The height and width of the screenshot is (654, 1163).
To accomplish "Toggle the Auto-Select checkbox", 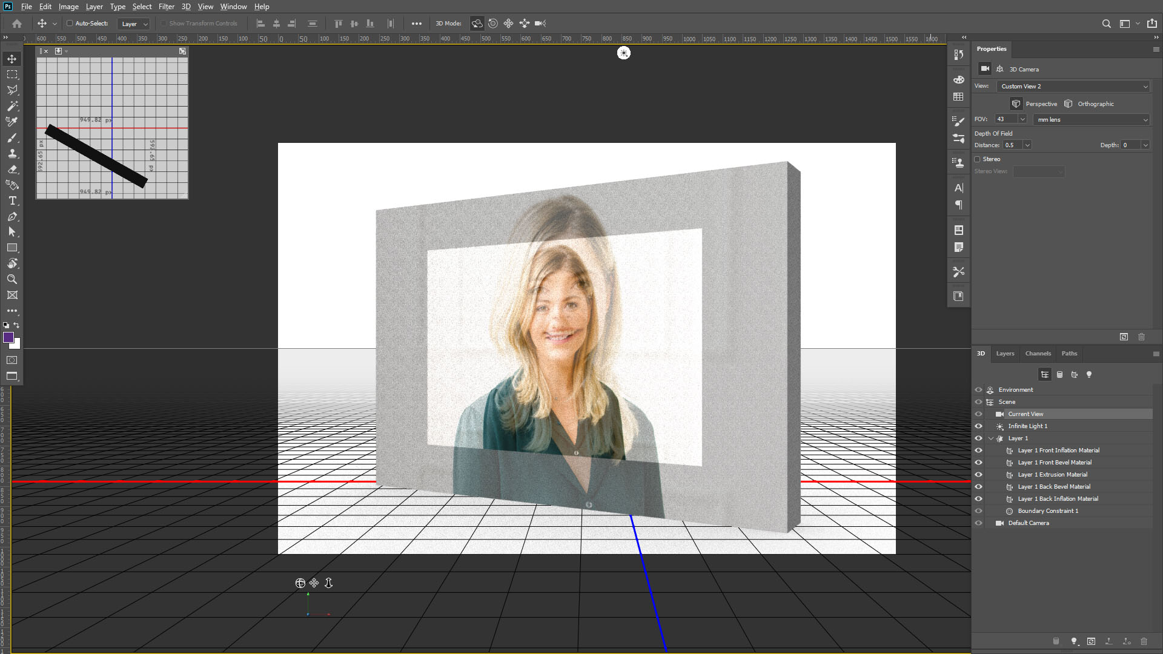I will [x=70, y=24].
